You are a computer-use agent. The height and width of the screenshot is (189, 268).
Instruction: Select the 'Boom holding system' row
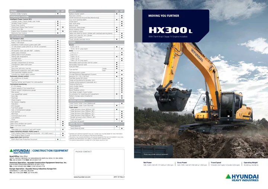96,29
